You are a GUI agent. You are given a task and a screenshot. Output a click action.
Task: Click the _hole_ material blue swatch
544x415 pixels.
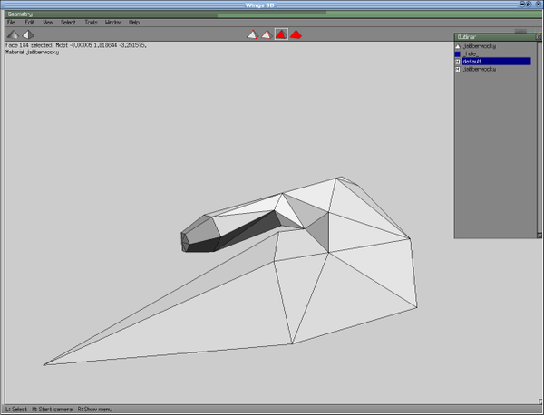(458, 53)
